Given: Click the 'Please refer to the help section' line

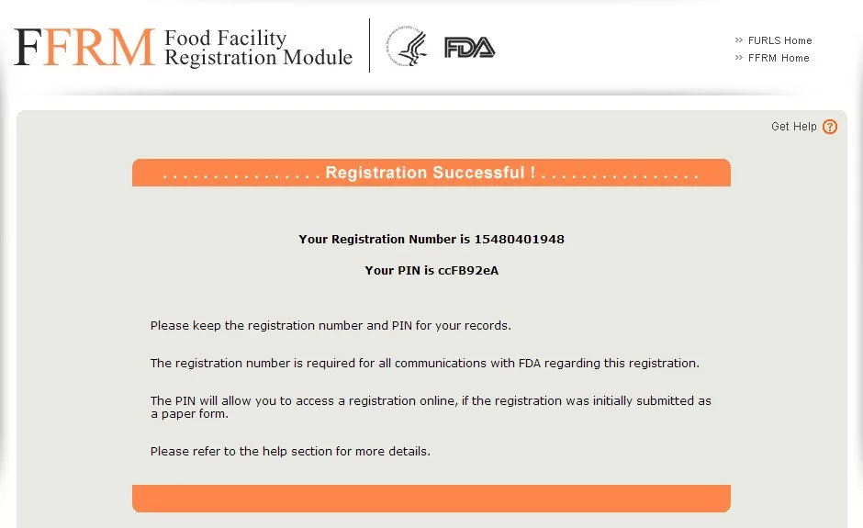Looking at the screenshot, I should pyautogui.click(x=290, y=452).
